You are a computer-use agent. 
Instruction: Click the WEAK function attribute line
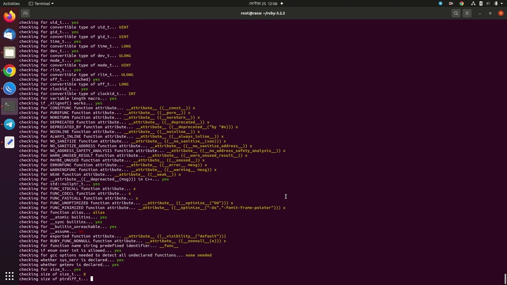click(100, 175)
